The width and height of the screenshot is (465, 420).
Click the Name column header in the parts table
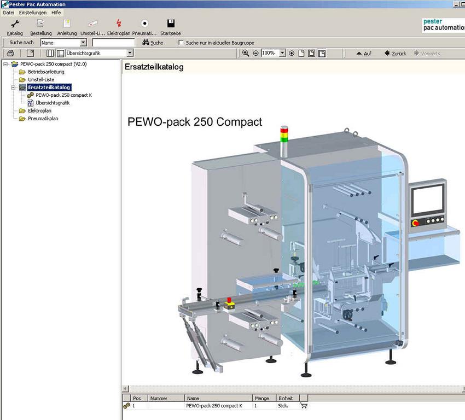[x=218, y=398]
